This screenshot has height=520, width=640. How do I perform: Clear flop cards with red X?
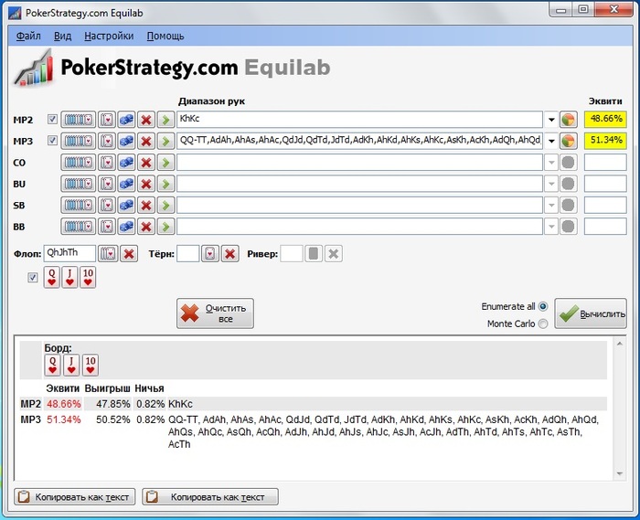129,254
